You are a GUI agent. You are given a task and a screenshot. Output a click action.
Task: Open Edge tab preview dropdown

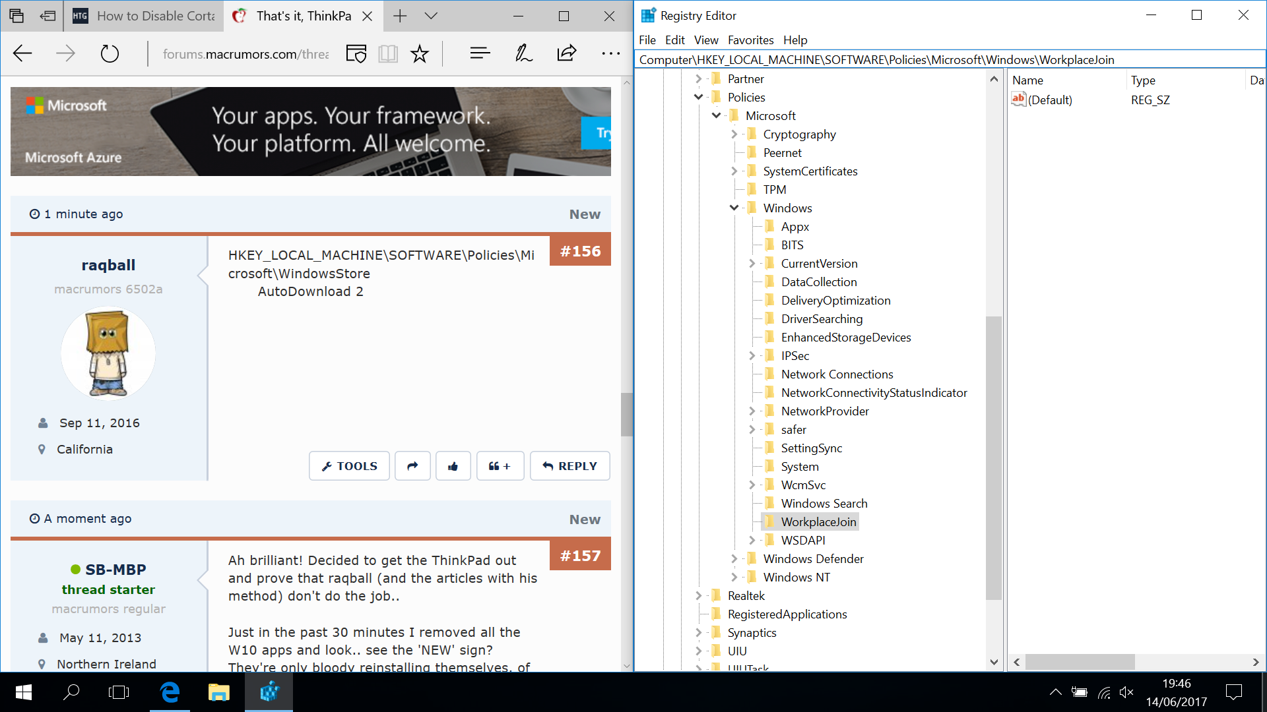[431, 16]
